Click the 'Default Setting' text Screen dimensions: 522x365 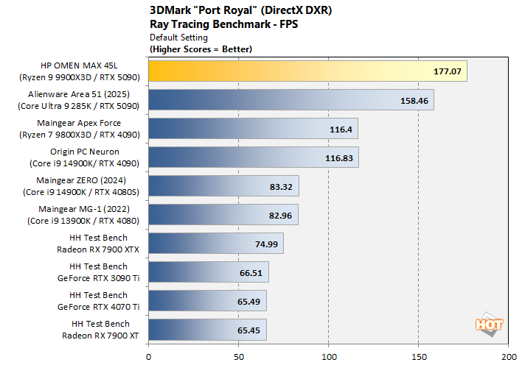tap(178, 38)
